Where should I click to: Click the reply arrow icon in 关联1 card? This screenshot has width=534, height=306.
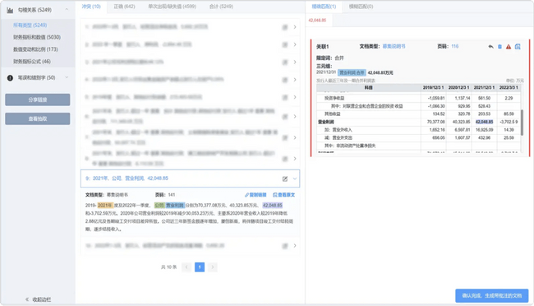[490, 47]
